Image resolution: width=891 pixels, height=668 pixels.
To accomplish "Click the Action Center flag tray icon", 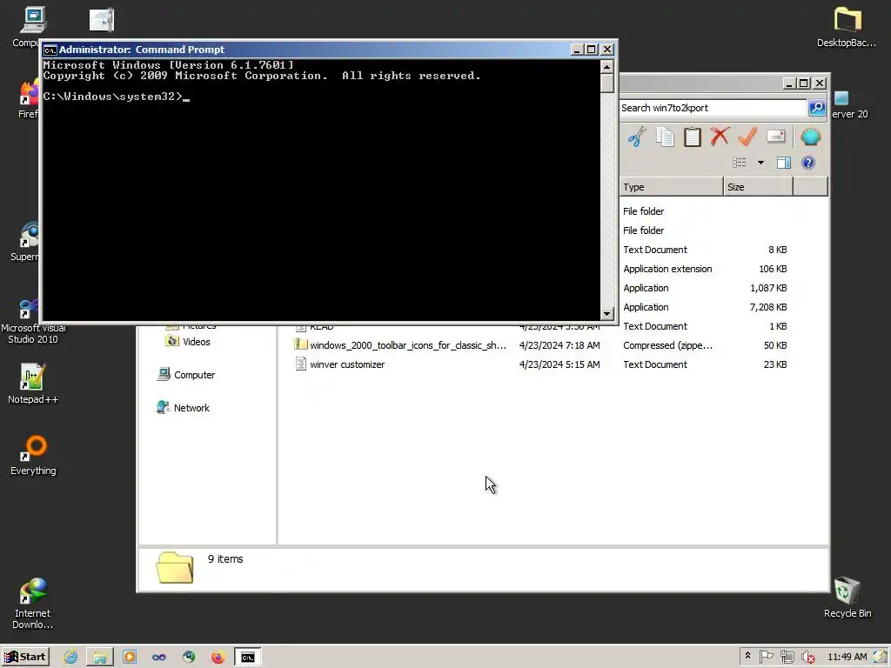I will [766, 657].
